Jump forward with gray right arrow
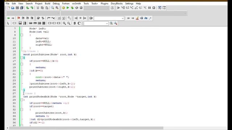This screenshot has height=130, width=232. pyautogui.click(x=13, y=18)
